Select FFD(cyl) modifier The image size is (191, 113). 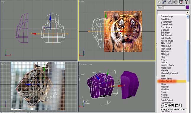pos(165,54)
